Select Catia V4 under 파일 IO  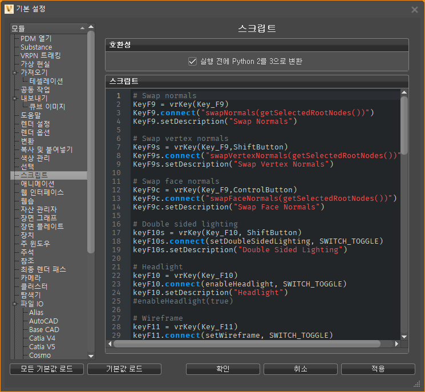(x=42, y=338)
